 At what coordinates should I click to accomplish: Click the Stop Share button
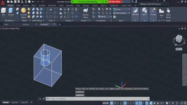tap(115, 2)
